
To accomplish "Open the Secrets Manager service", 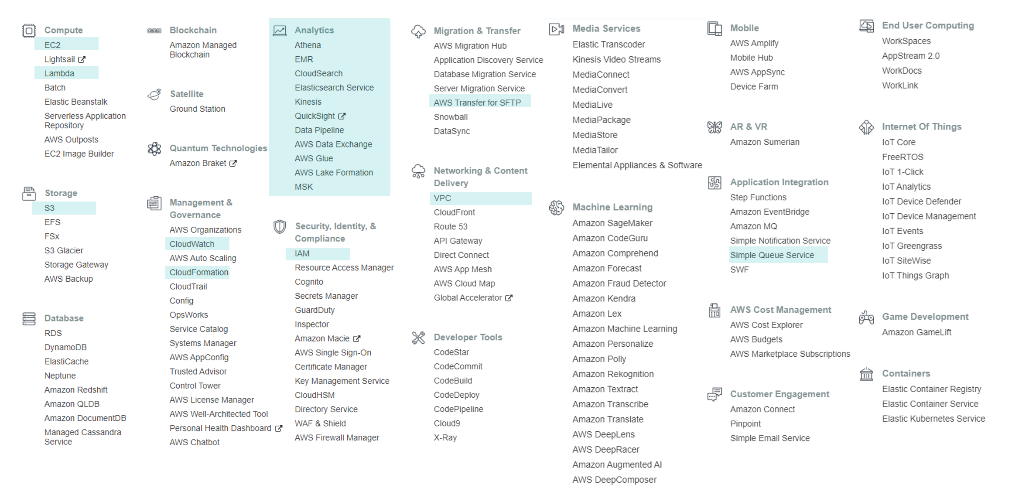I will click(326, 296).
